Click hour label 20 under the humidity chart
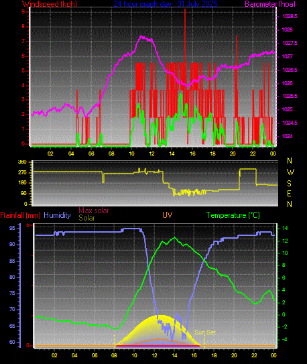Image resolution: width=307 pixels, height=364 pixels. point(234,355)
